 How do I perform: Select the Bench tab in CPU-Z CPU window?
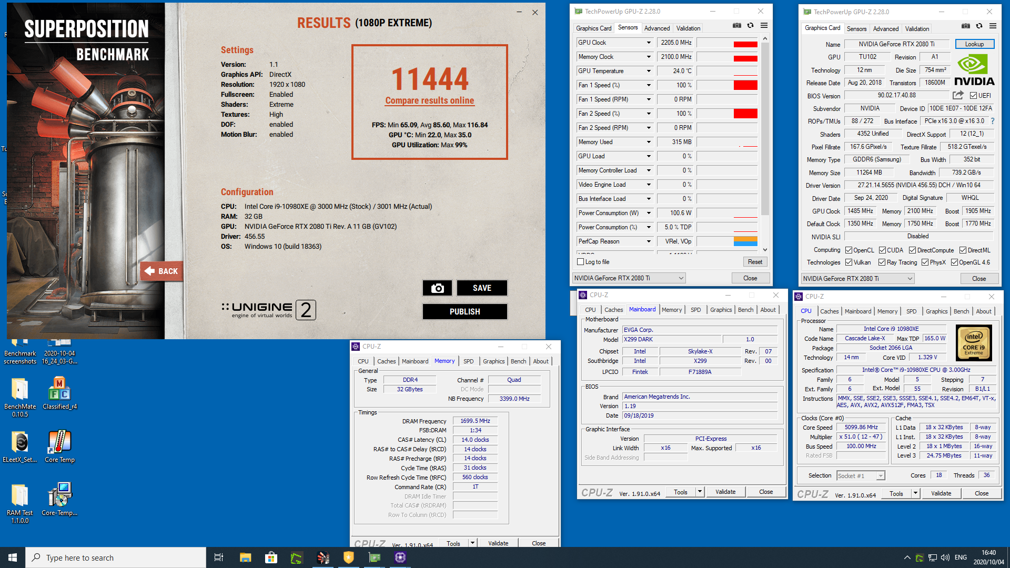tap(961, 311)
